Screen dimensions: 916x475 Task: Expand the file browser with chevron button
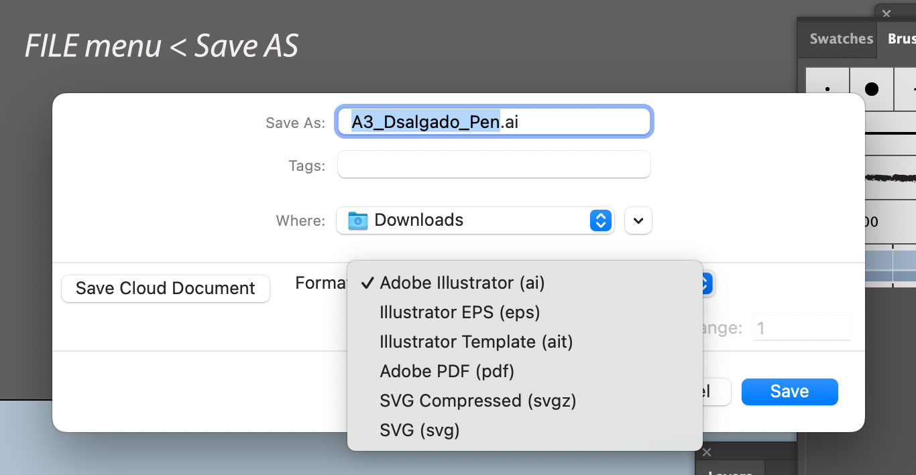(638, 220)
